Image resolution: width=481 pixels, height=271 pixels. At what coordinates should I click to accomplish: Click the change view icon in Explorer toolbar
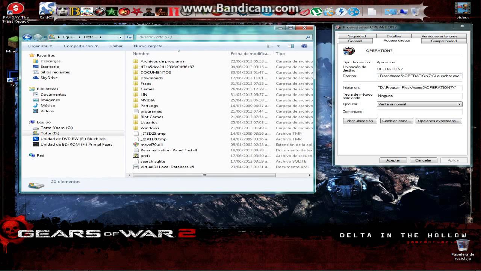tap(270, 46)
